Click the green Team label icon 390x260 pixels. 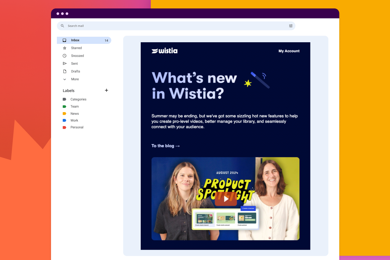[64, 107]
